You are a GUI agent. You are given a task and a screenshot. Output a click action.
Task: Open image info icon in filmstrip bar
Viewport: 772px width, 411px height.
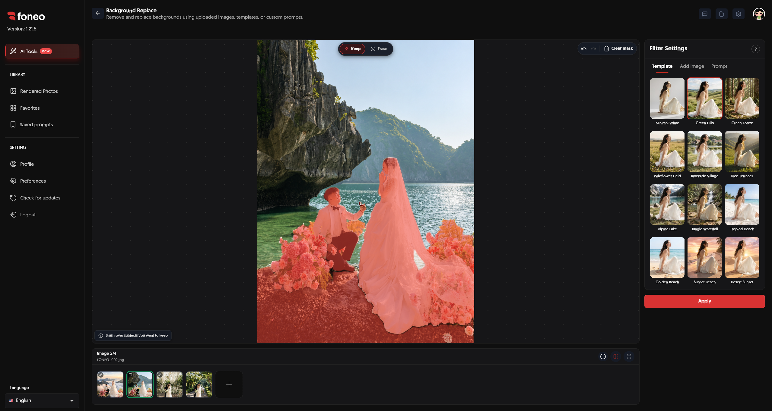pyautogui.click(x=603, y=356)
